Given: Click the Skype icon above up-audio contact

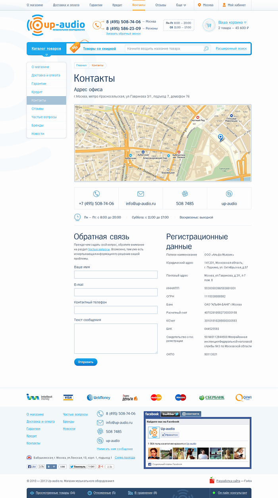Looking at the screenshot, I should tap(229, 194).
